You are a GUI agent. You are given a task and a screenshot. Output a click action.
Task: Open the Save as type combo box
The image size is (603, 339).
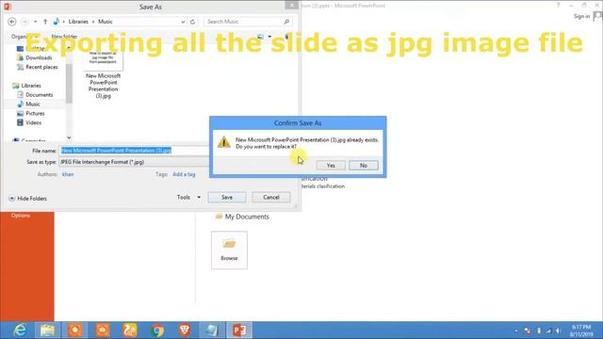pos(134,162)
